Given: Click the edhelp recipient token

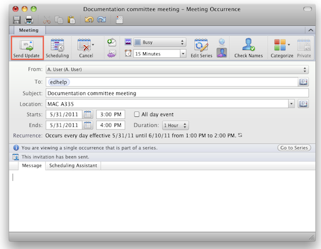Looking at the screenshot, I should click(x=59, y=82).
